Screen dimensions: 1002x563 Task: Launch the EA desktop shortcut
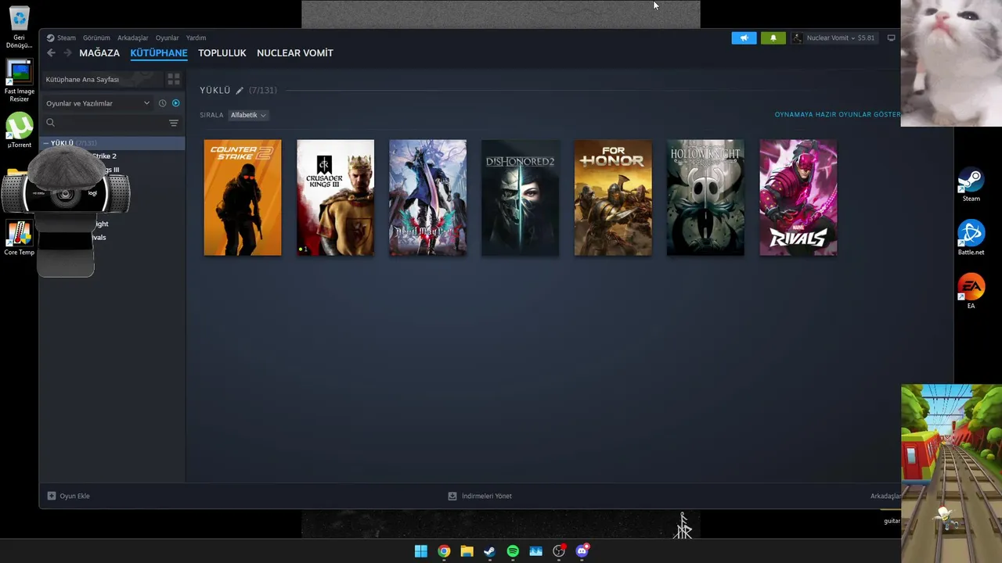[x=971, y=292]
